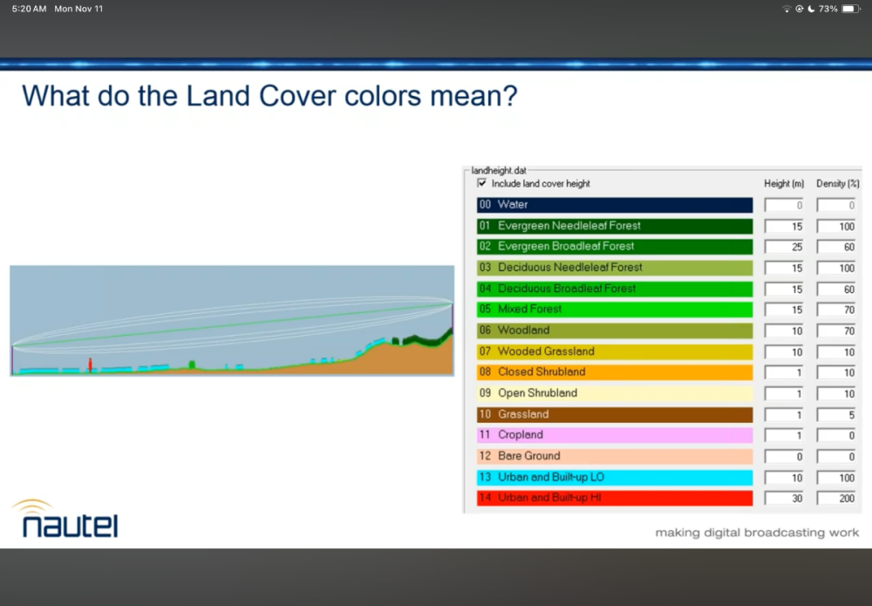Select the 05 Mixed Forest color bar
Image resolution: width=872 pixels, height=606 pixels.
[614, 310]
